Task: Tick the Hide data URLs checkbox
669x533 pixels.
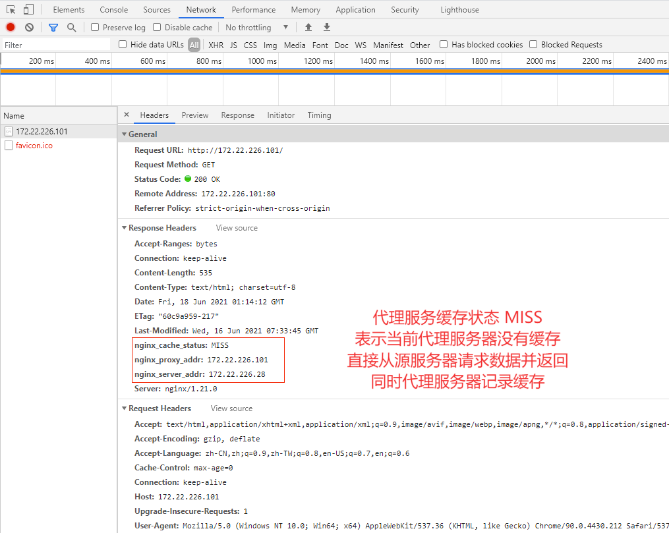Action: point(123,44)
